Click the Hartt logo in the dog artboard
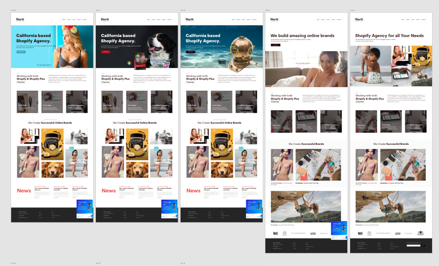The image size is (439, 266). [x=105, y=19]
